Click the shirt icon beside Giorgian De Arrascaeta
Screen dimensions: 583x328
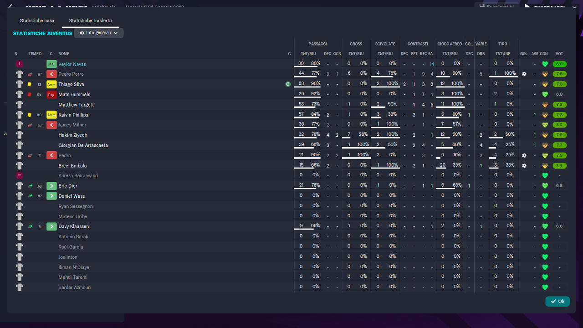pyautogui.click(x=19, y=145)
